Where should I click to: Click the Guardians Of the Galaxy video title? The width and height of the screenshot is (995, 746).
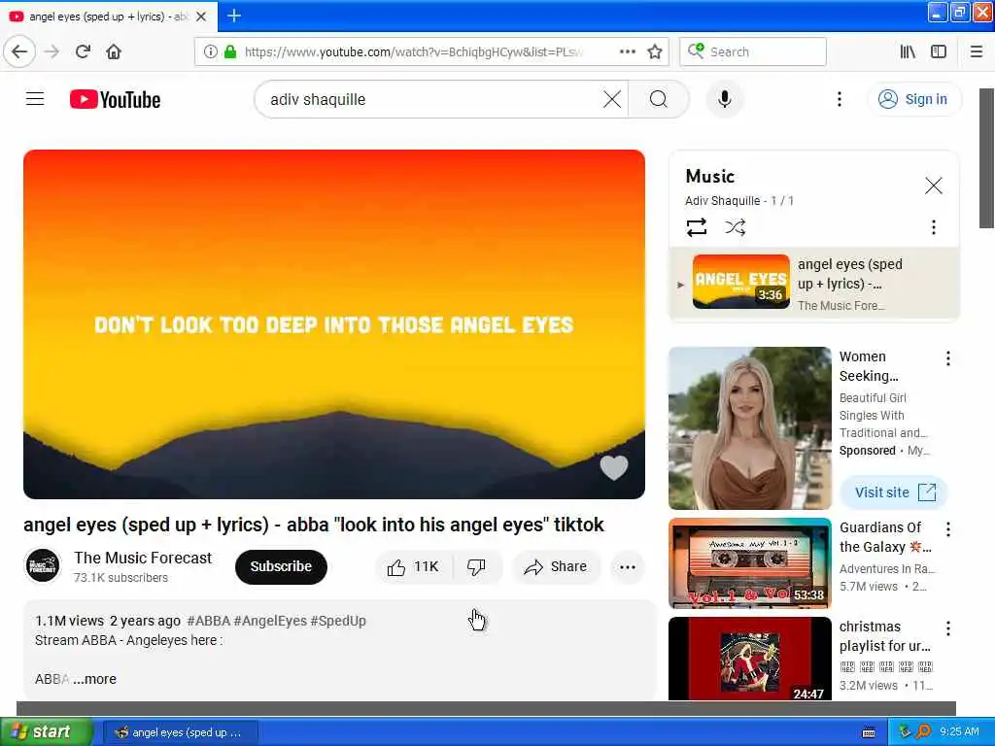pos(885,537)
